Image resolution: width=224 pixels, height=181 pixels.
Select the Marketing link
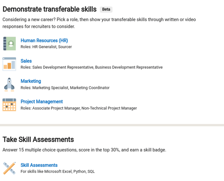(31, 81)
